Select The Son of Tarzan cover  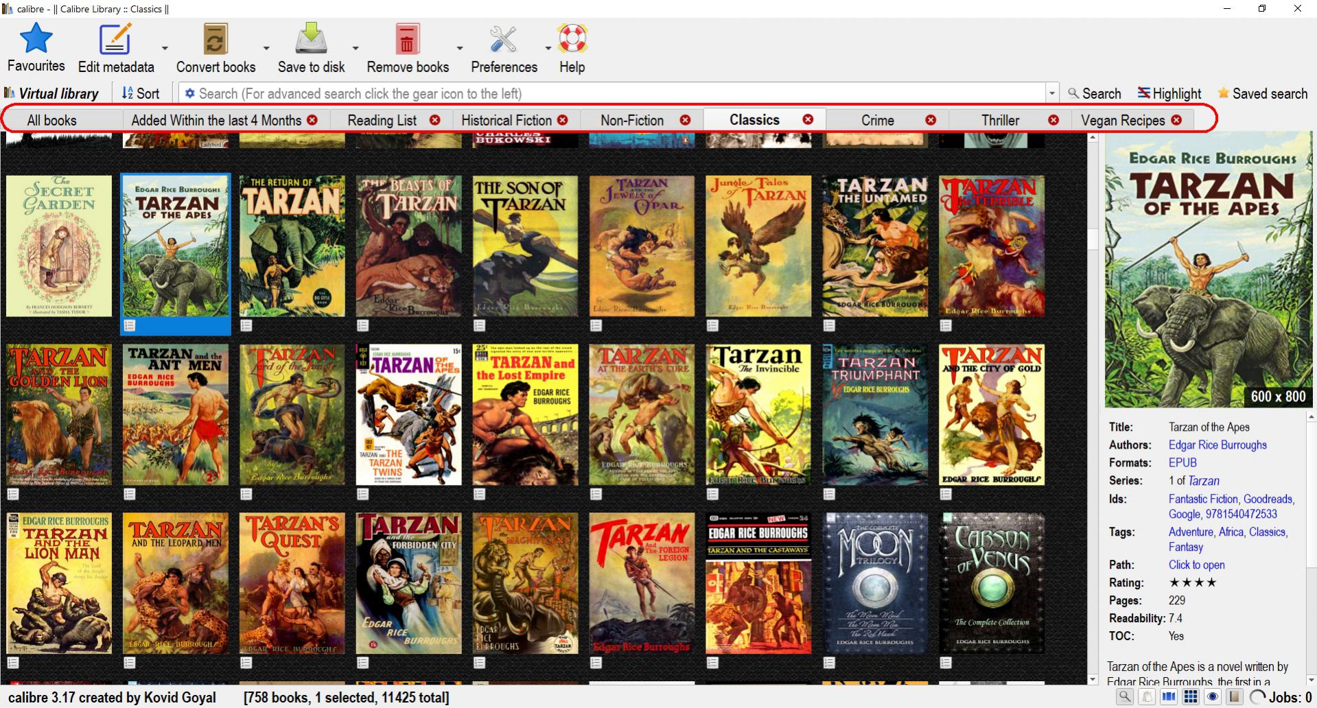pyautogui.click(x=525, y=246)
